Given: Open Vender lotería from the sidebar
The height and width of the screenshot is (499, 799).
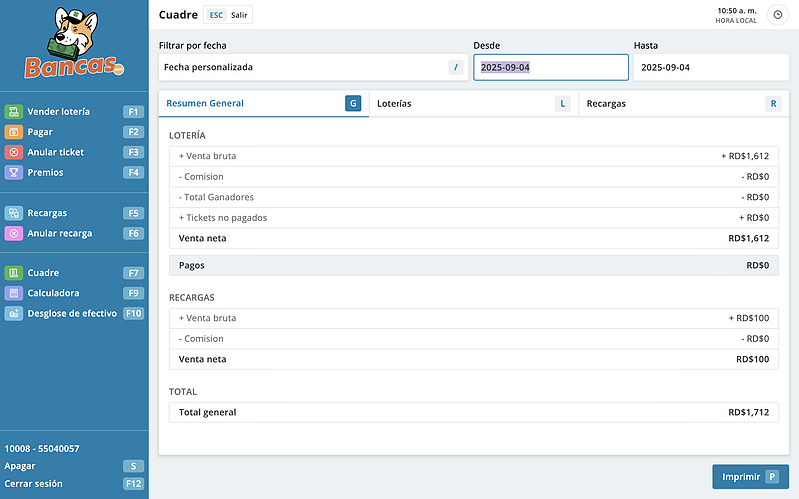Looking at the screenshot, I should (74, 112).
